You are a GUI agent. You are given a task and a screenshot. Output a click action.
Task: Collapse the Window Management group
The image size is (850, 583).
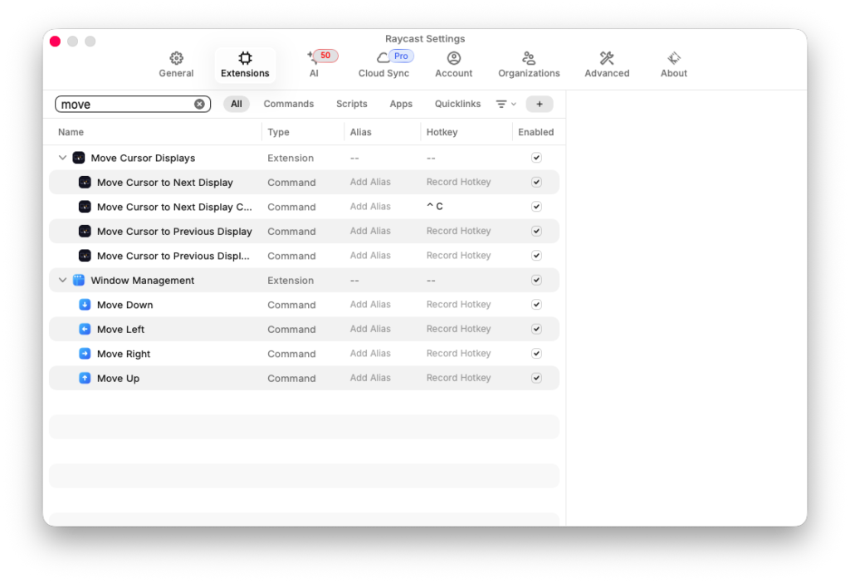pos(62,281)
